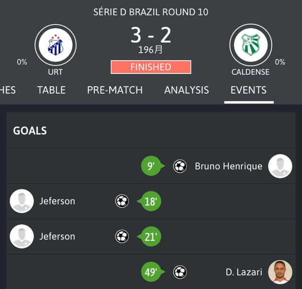Click the URT team crest logo
Viewport: 302px width, 289px height.
(x=55, y=46)
